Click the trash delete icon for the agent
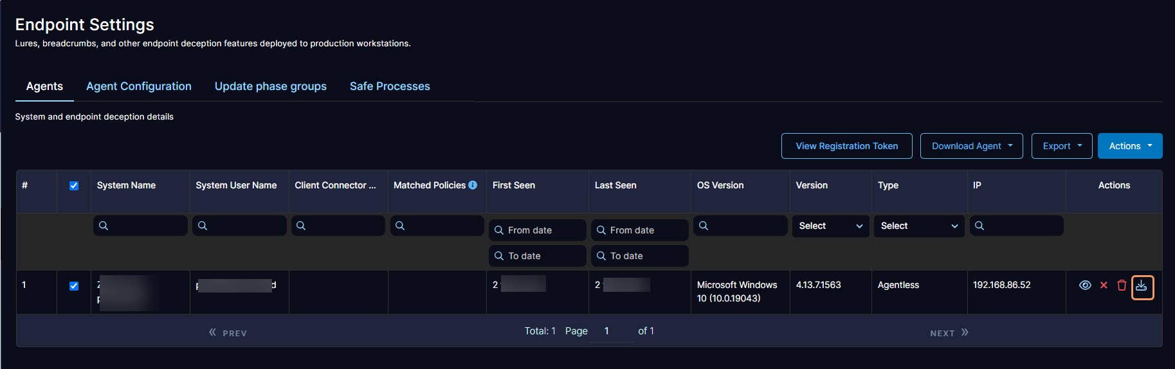 pyautogui.click(x=1122, y=285)
